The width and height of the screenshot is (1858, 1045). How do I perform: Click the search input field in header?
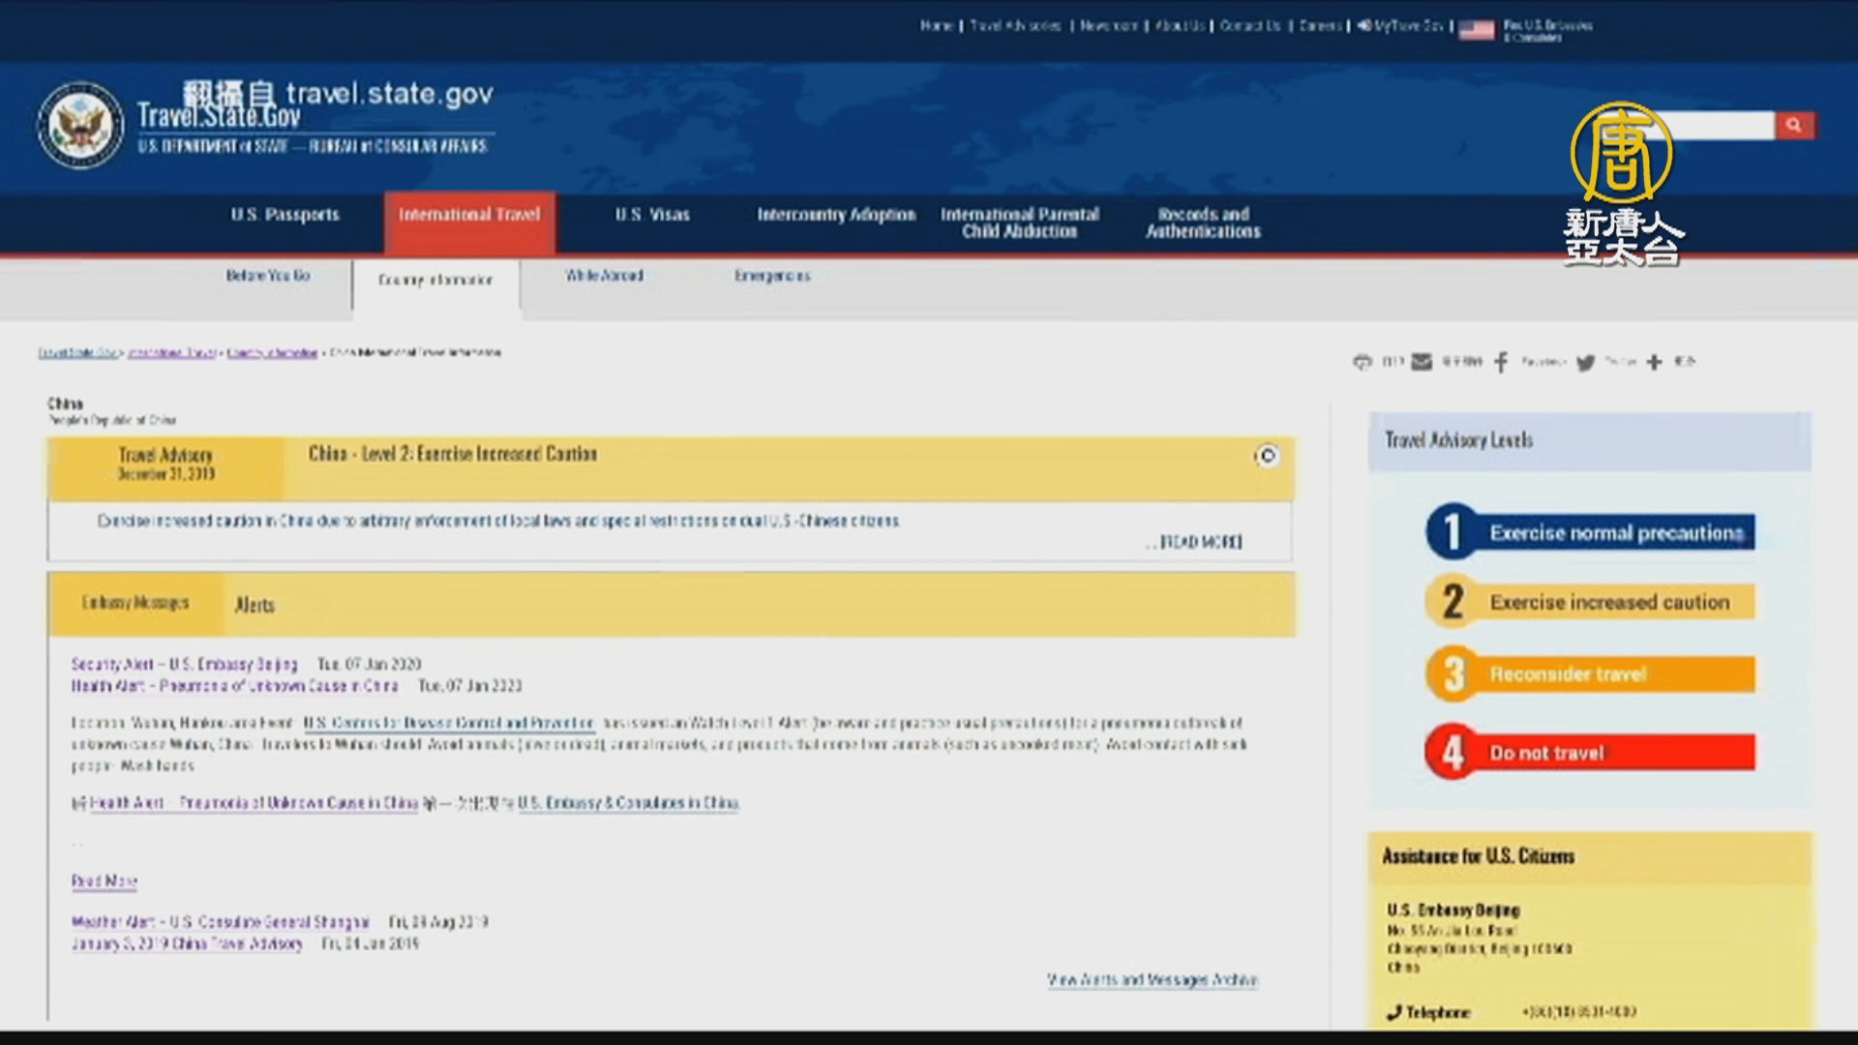pos(1723,125)
